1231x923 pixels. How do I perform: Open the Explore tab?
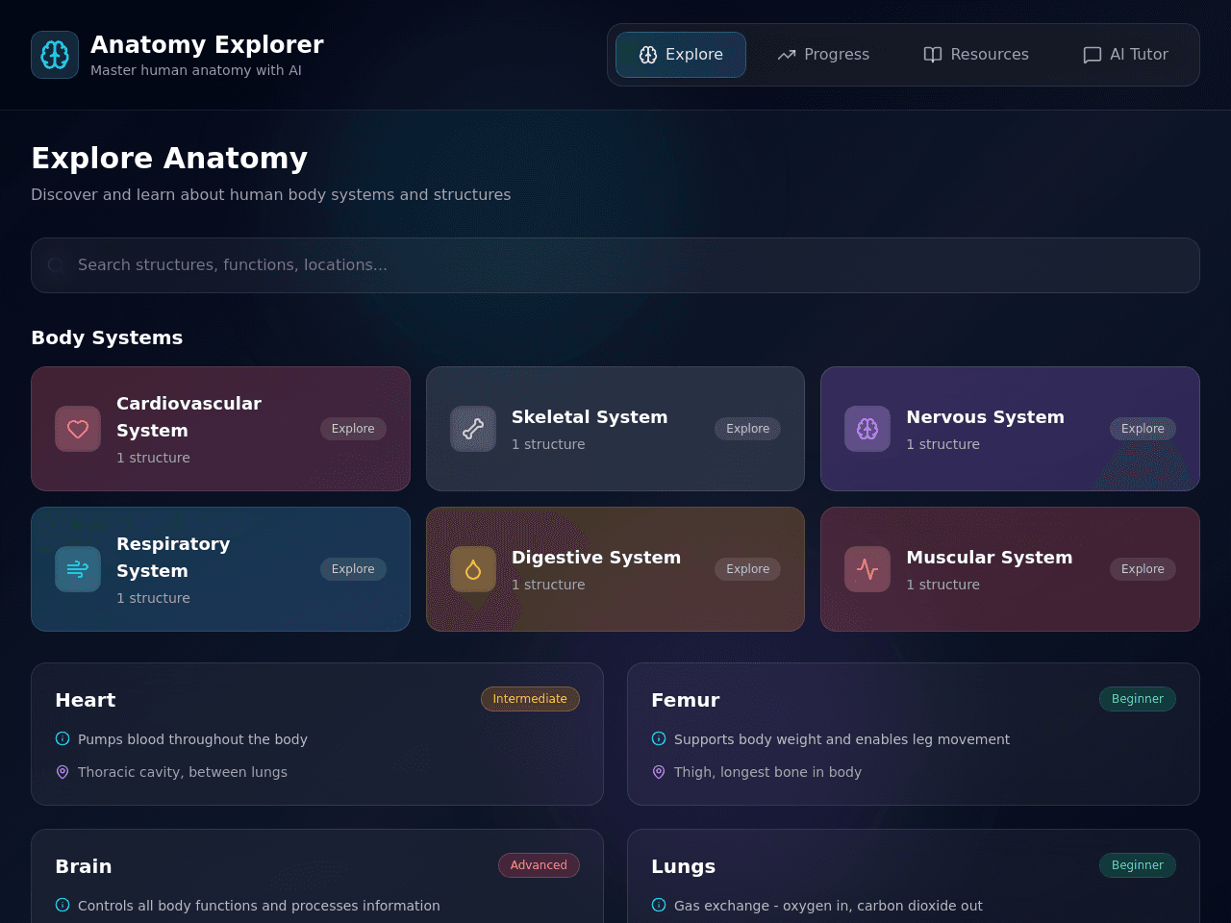click(x=681, y=55)
